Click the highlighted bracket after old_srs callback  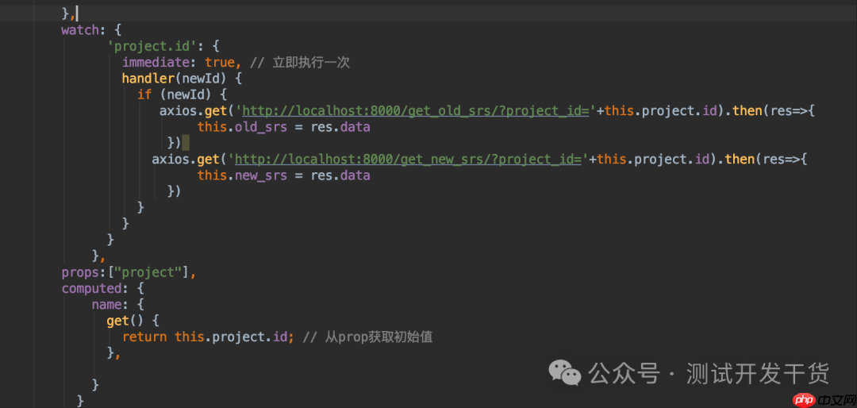[x=185, y=143]
